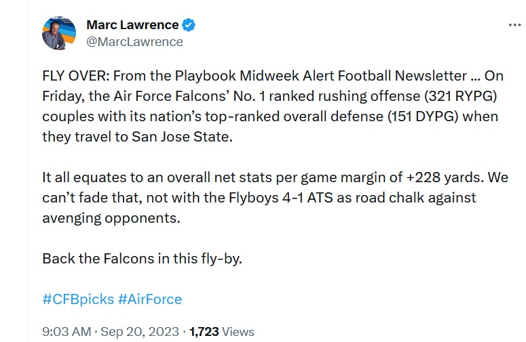Open the three-dot more options menu
Image resolution: width=526 pixels, height=342 pixels.
tap(514, 25)
